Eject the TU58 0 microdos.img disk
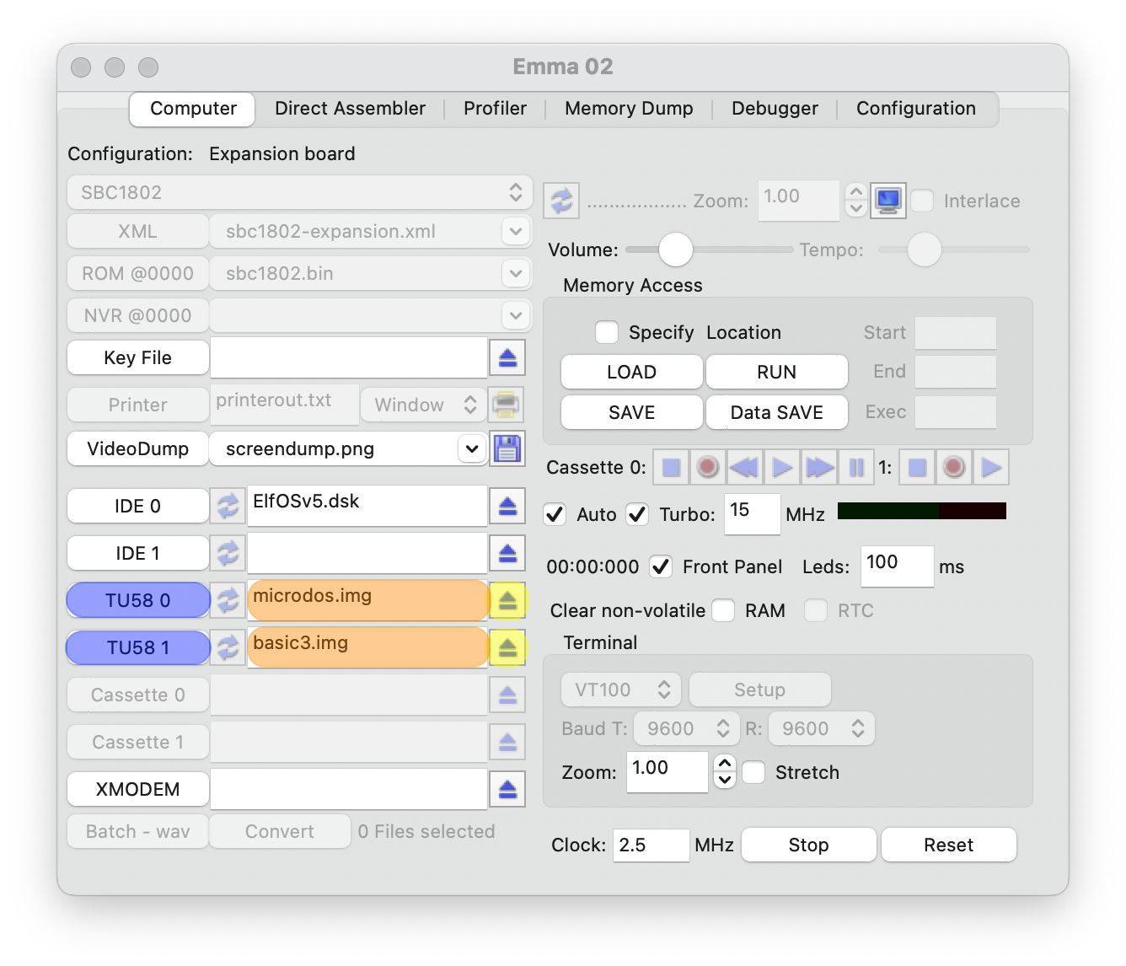 pyautogui.click(x=507, y=600)
